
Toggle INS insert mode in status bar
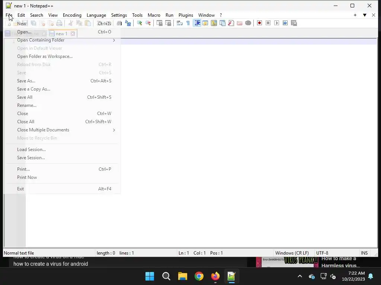(364, 253)
